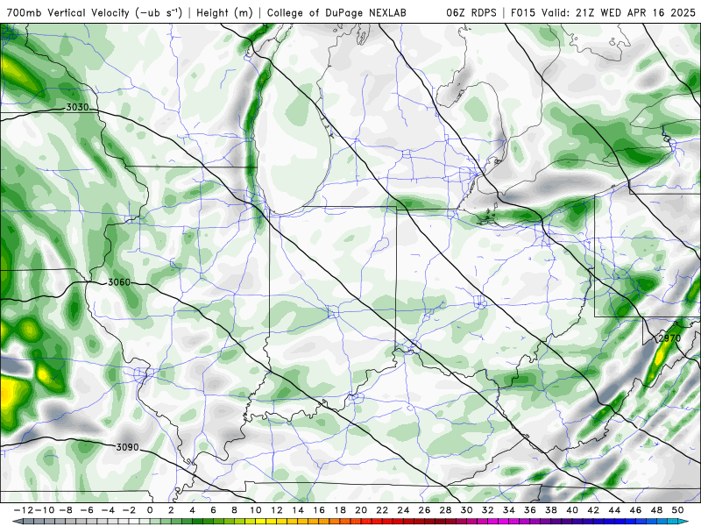Click the 20 value on the color scale
Screen dimensions: 701x526
[x=361, y=510]
